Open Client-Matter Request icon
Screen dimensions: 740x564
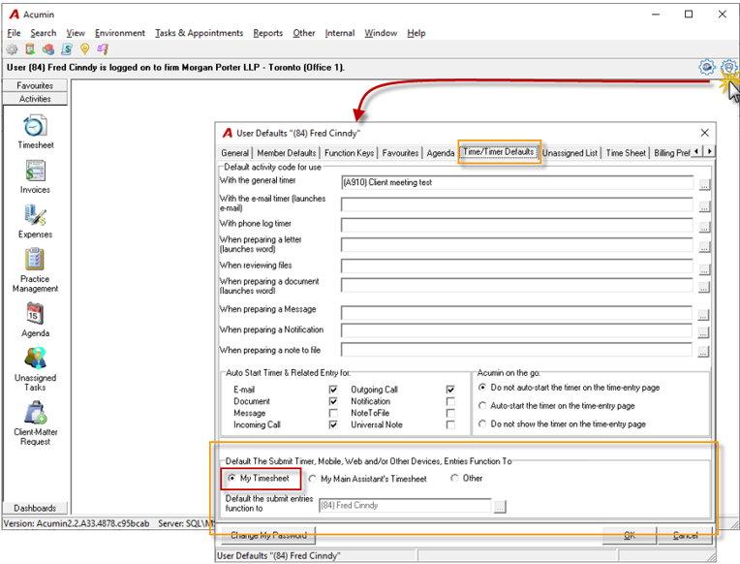tap(36, 413)
